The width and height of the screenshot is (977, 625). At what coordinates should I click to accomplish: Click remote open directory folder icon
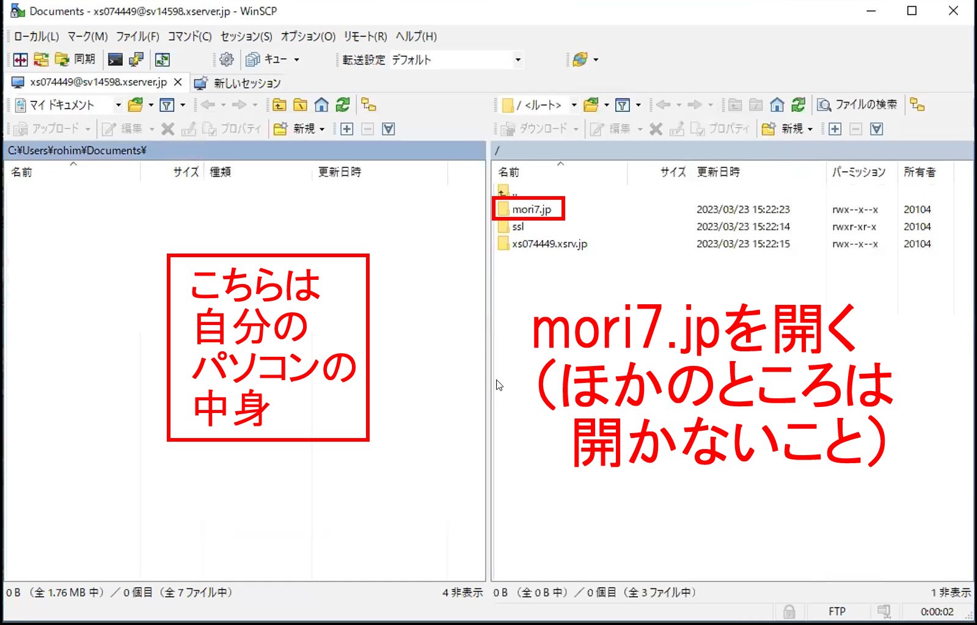click(x=591, y=105)
